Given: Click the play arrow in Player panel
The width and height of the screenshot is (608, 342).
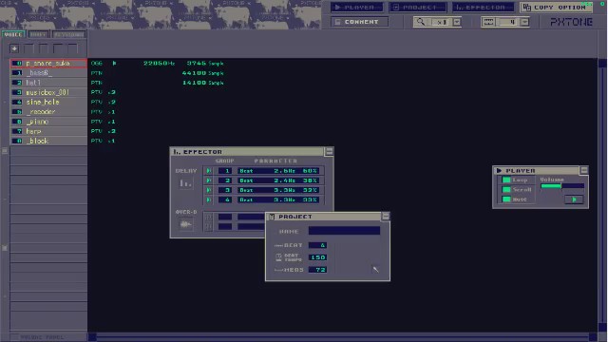Looking at the screenshot, I should [x=574, y=199].
